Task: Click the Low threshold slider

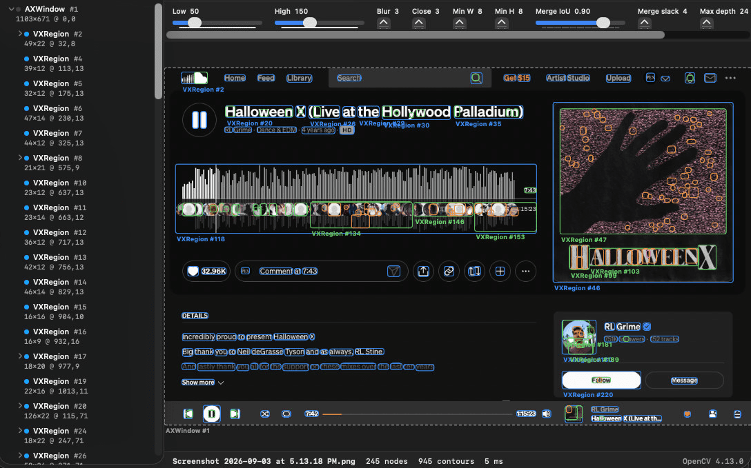Action: click(217, 23)
